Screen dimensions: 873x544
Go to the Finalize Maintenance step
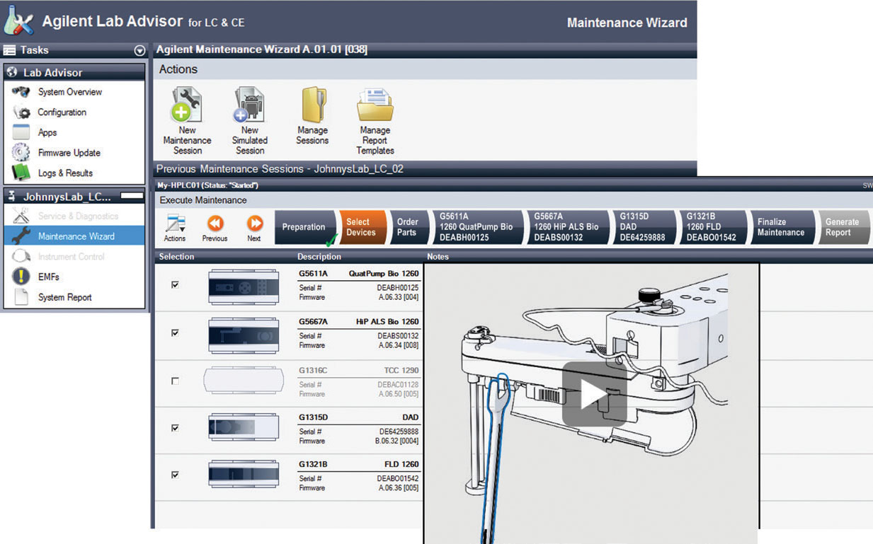(782, 227)
